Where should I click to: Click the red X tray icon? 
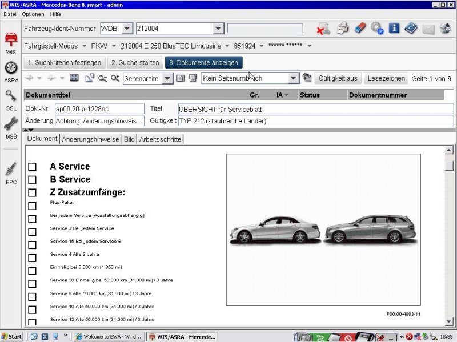pos(409,337)
